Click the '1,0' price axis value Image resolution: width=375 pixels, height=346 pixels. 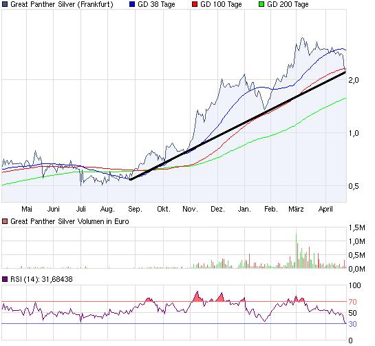354,133
